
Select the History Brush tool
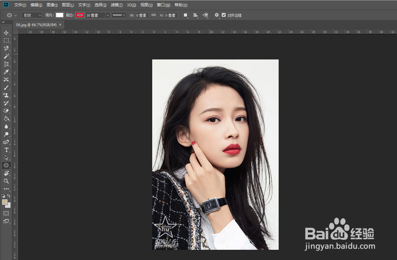coord(6,103)
